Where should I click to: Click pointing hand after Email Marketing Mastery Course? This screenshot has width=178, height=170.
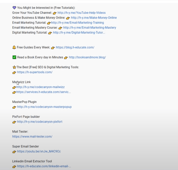tap(60, 28)
